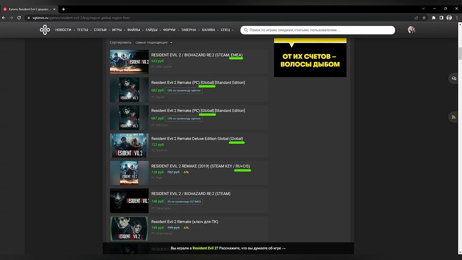The image size is (462, 260).
Task: Go to the ХАЛЯВА section
Action: (208, 30)
